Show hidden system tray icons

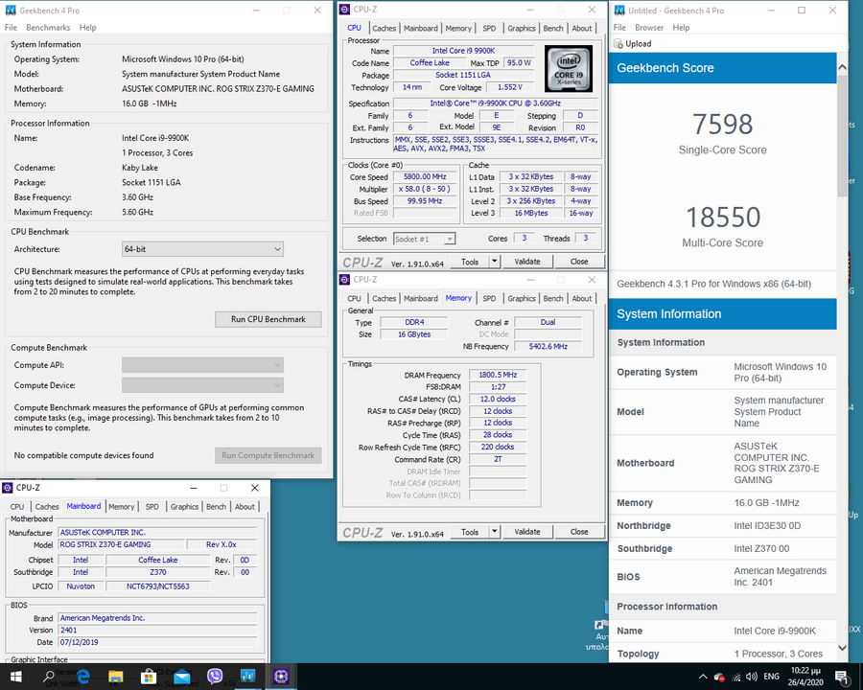703,677
